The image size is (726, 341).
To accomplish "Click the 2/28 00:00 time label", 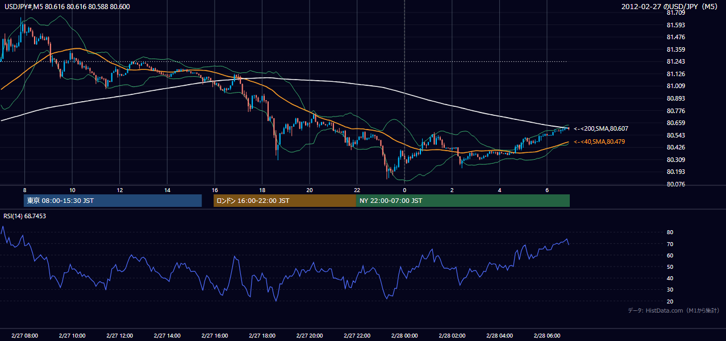I will point(404,336).
